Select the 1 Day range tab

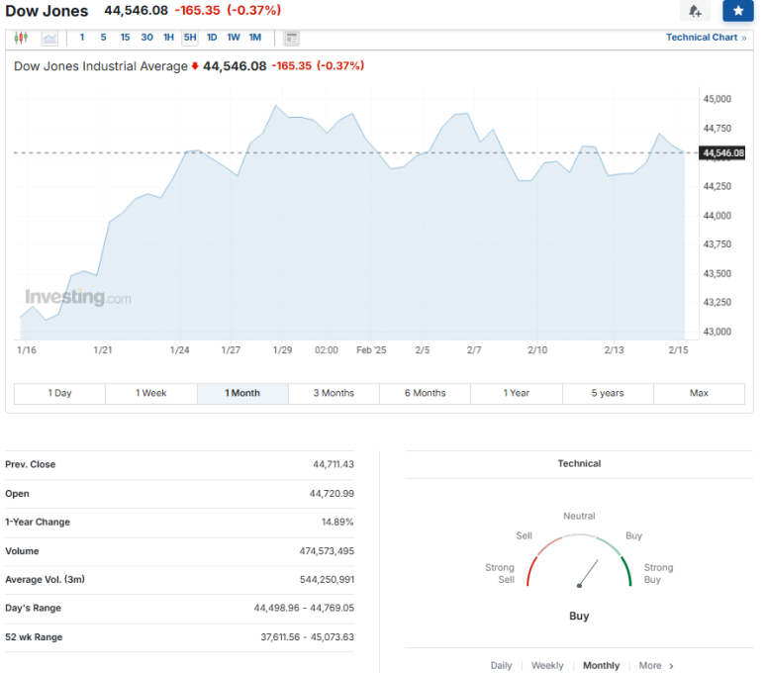pyautogui.click(x=59, y=393)
